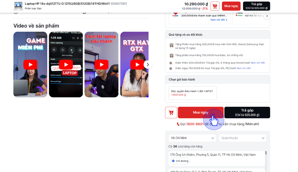Add to cart with the lower cart icon

171,112
